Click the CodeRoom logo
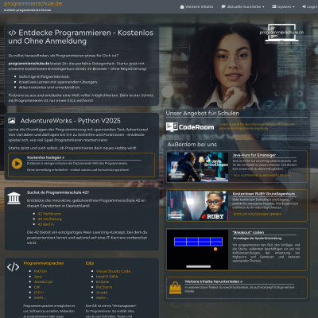The image size is (318, 318). coord(190,127)
